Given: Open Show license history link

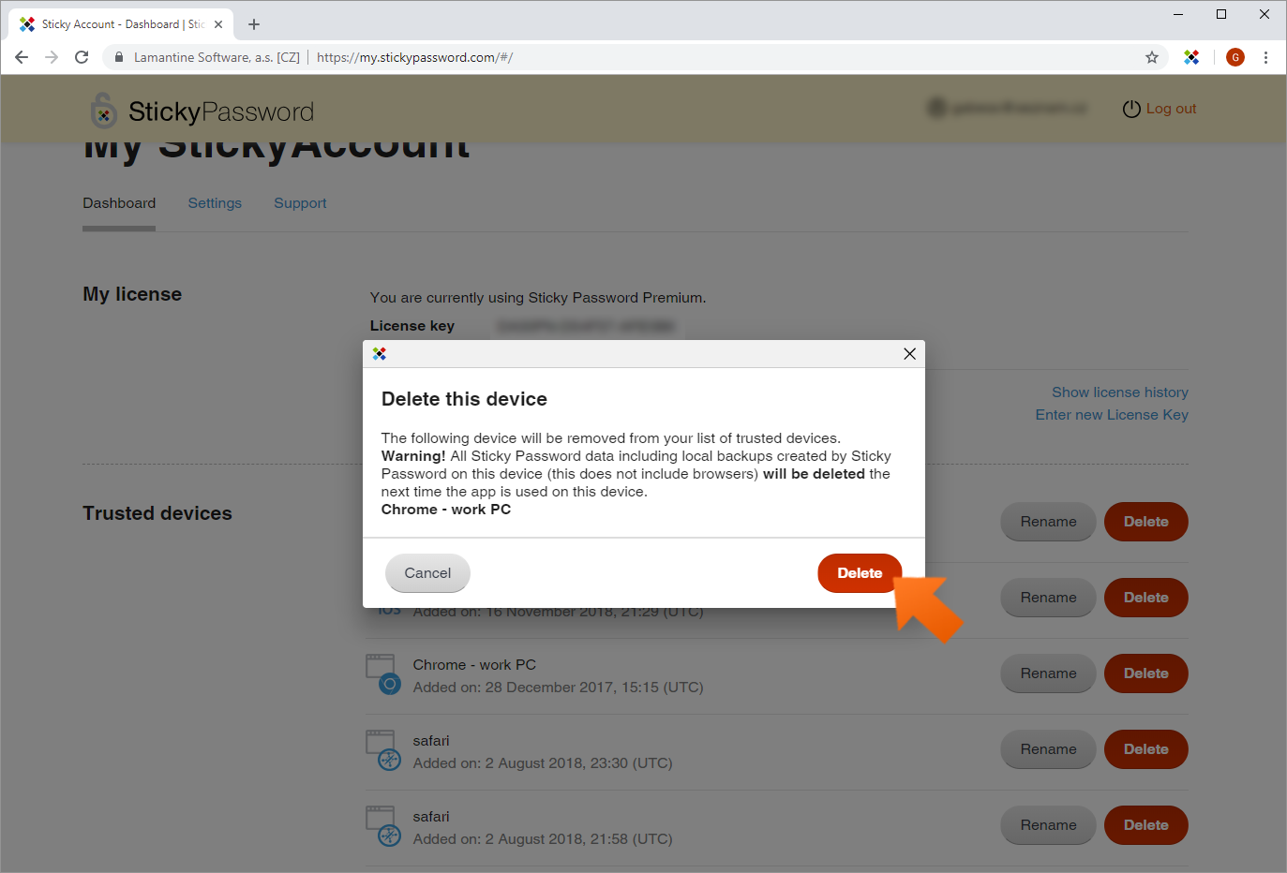Looking at the screenshot, I should (1120, 392).
